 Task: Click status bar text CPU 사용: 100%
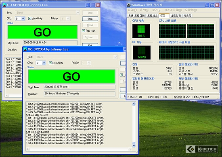pyautogui.click(x=157, y=97)
